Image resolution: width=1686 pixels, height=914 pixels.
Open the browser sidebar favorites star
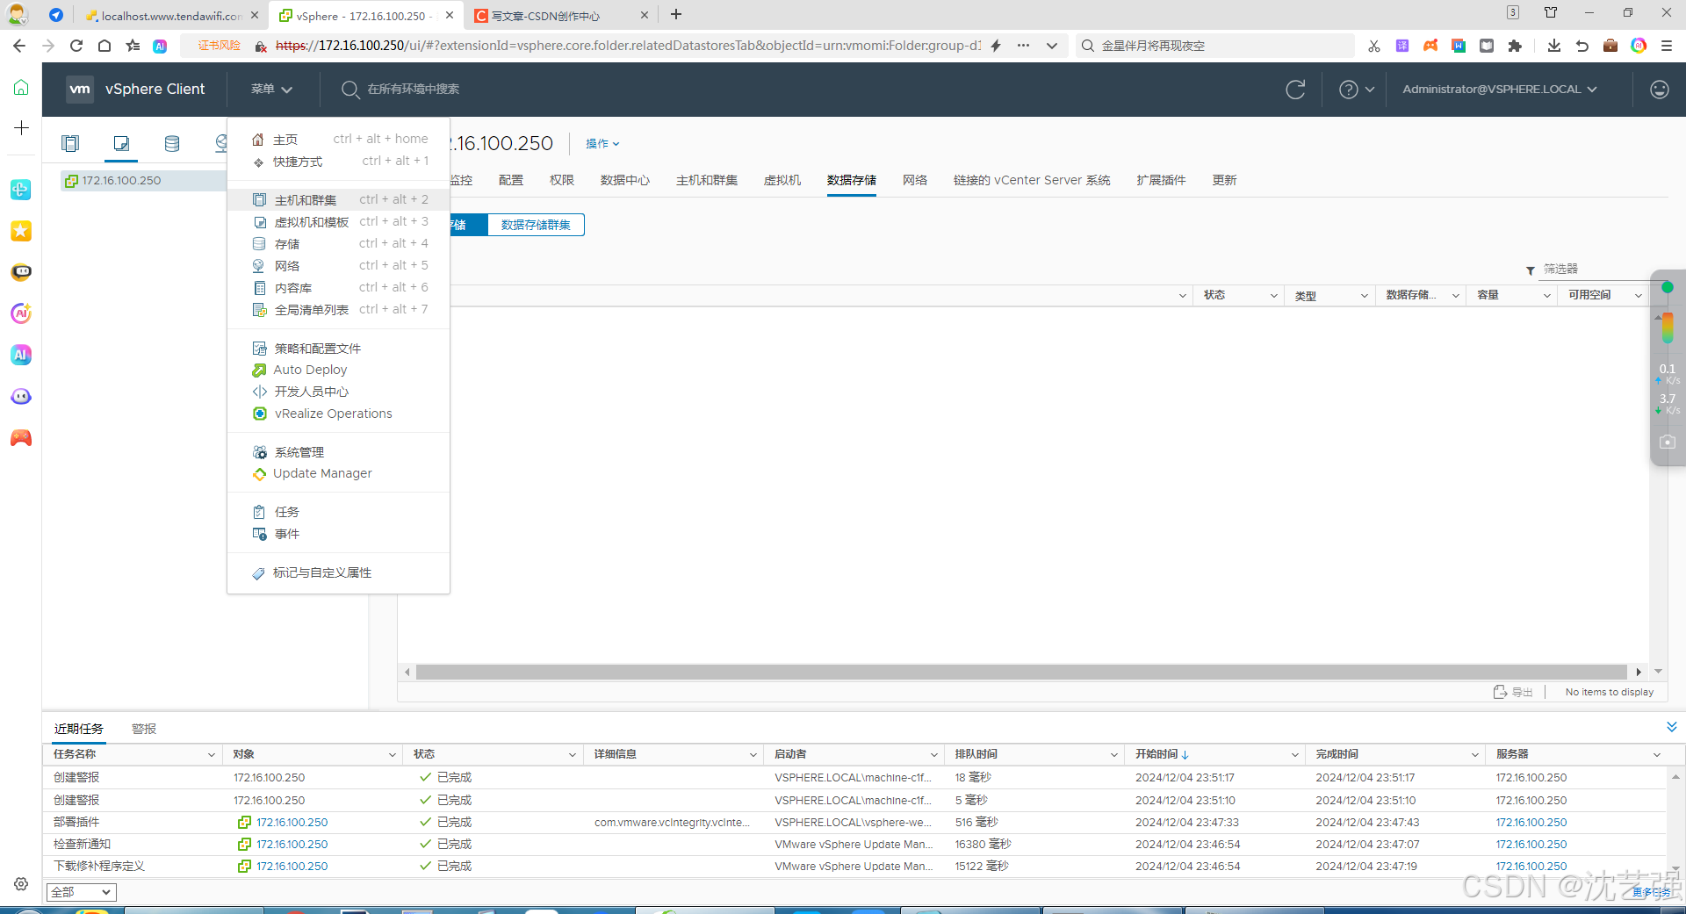[21, 231]
